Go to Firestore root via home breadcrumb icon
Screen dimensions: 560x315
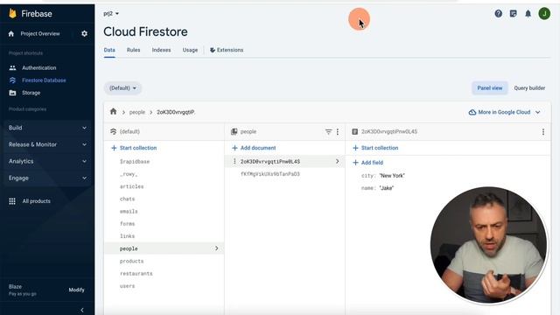113,111
